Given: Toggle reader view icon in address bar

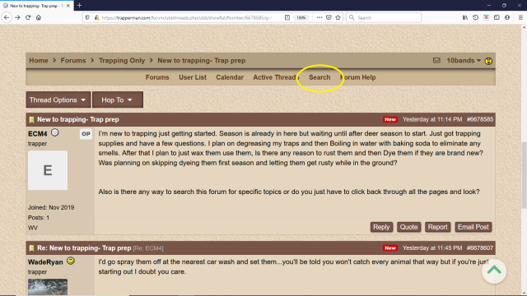Looking at the screenshot, I should pos(287,17).
